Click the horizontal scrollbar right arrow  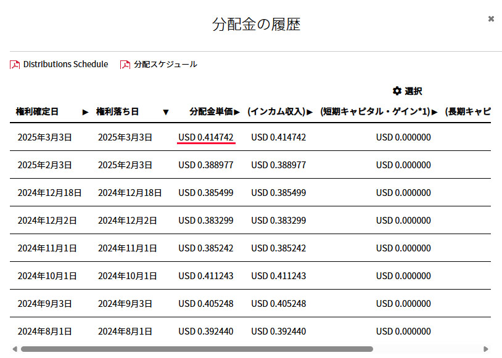[486, 349]
